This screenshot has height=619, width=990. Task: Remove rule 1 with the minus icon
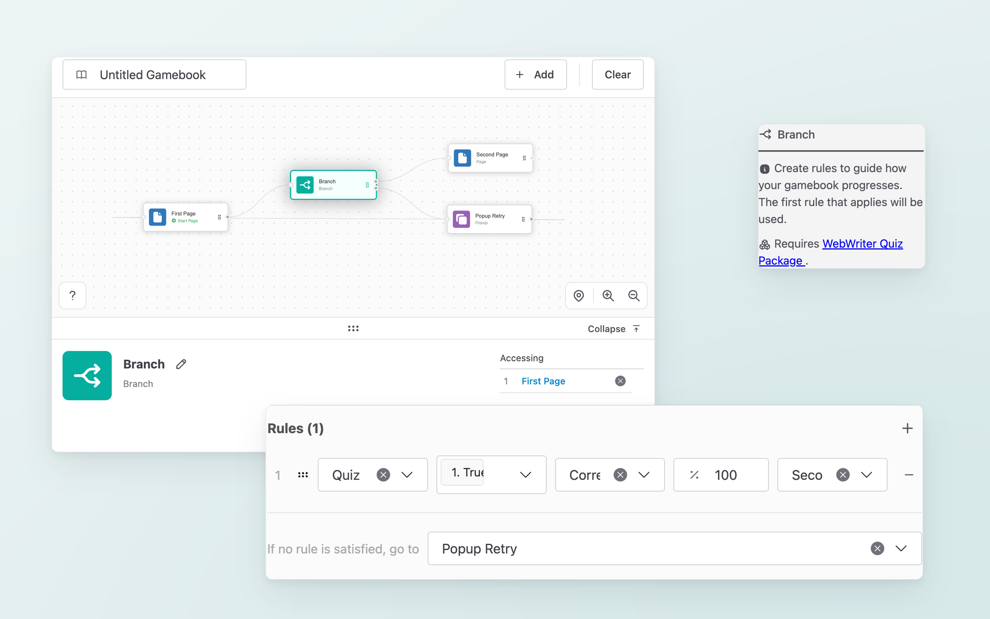(x=909, y=475)
